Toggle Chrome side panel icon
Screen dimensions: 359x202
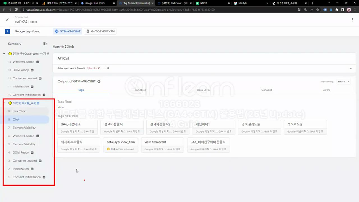[x=343, y=10]
